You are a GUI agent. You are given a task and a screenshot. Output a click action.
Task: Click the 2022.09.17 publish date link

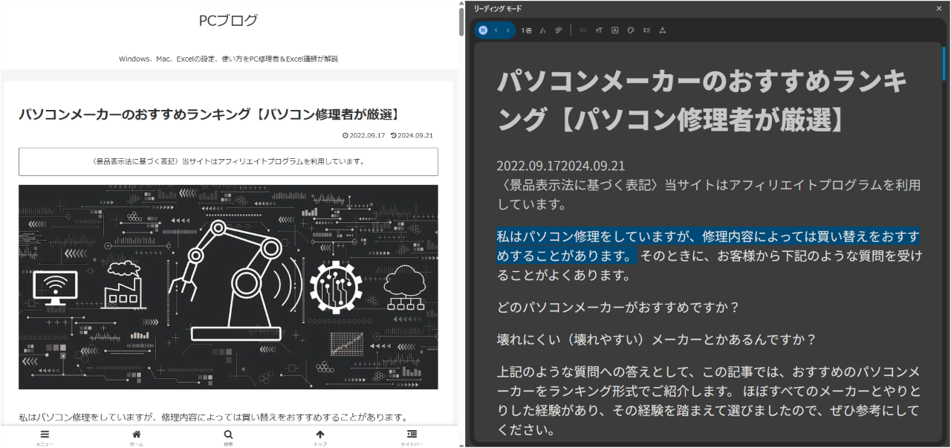369,135
